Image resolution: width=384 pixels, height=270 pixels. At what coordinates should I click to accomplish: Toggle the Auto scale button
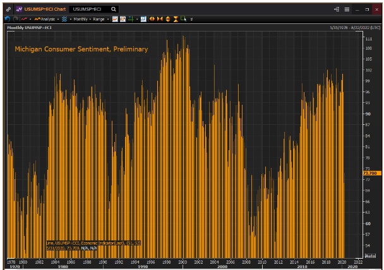370,255
